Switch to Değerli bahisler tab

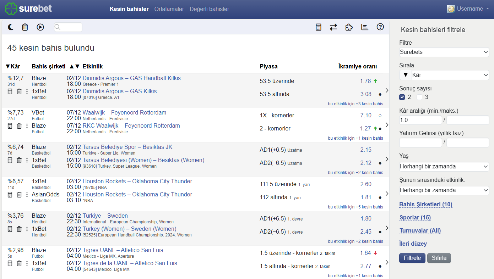click(210, 9)
